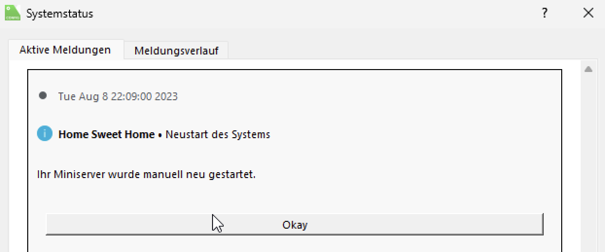Click the blue info icon

click(x=44, y=133)
